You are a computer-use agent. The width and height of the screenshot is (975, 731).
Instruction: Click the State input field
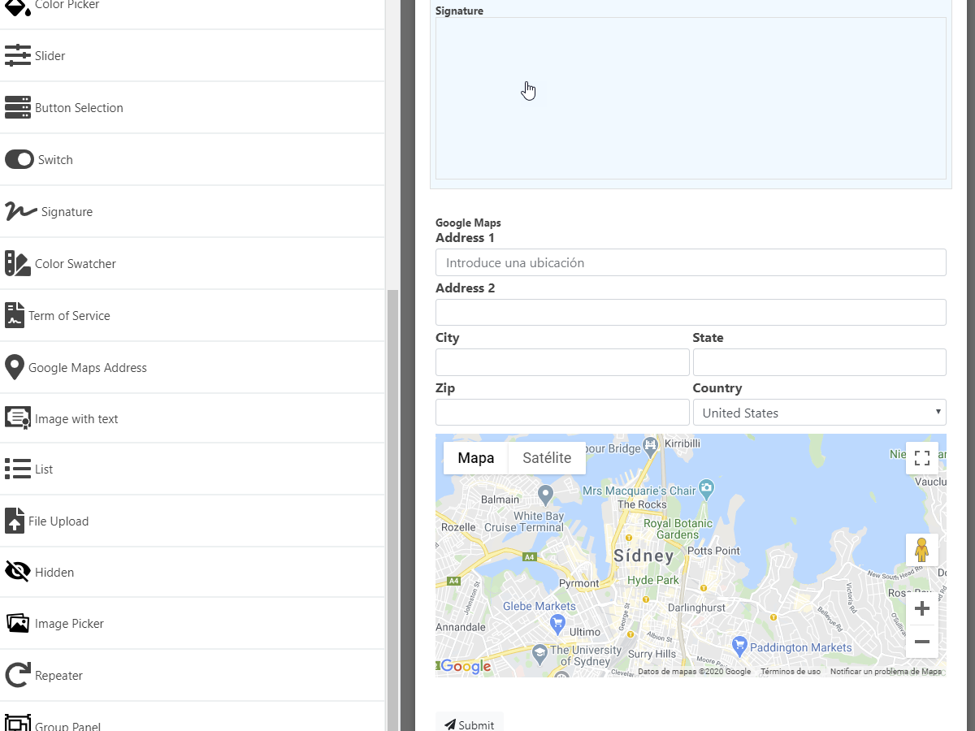819,362
